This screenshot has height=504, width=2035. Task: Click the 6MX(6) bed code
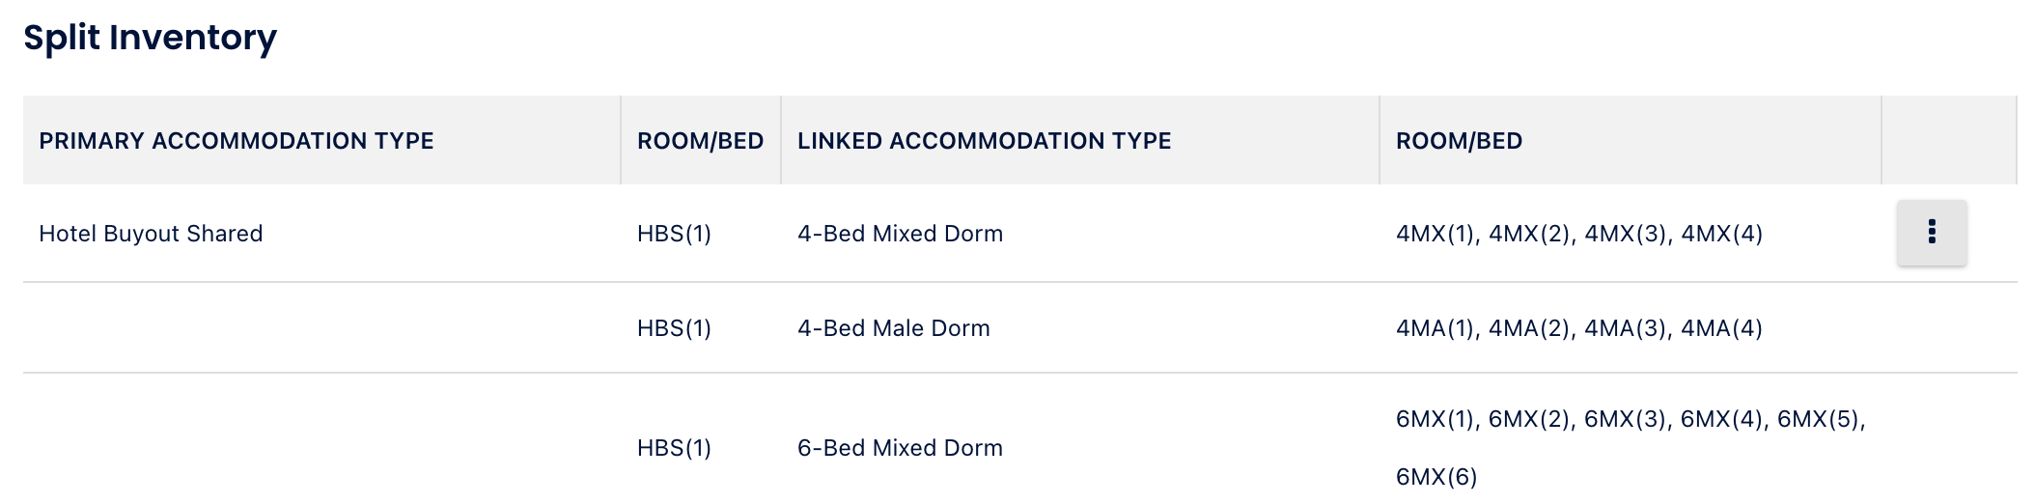coord(1436,477)
